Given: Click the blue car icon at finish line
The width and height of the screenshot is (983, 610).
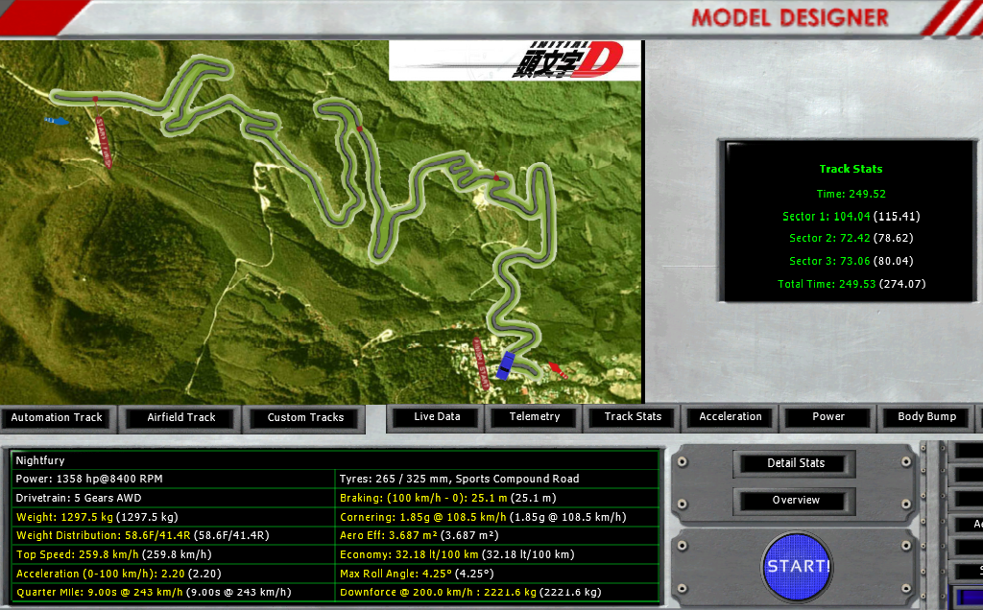Looking at the screenshot, I should [505, 365].
